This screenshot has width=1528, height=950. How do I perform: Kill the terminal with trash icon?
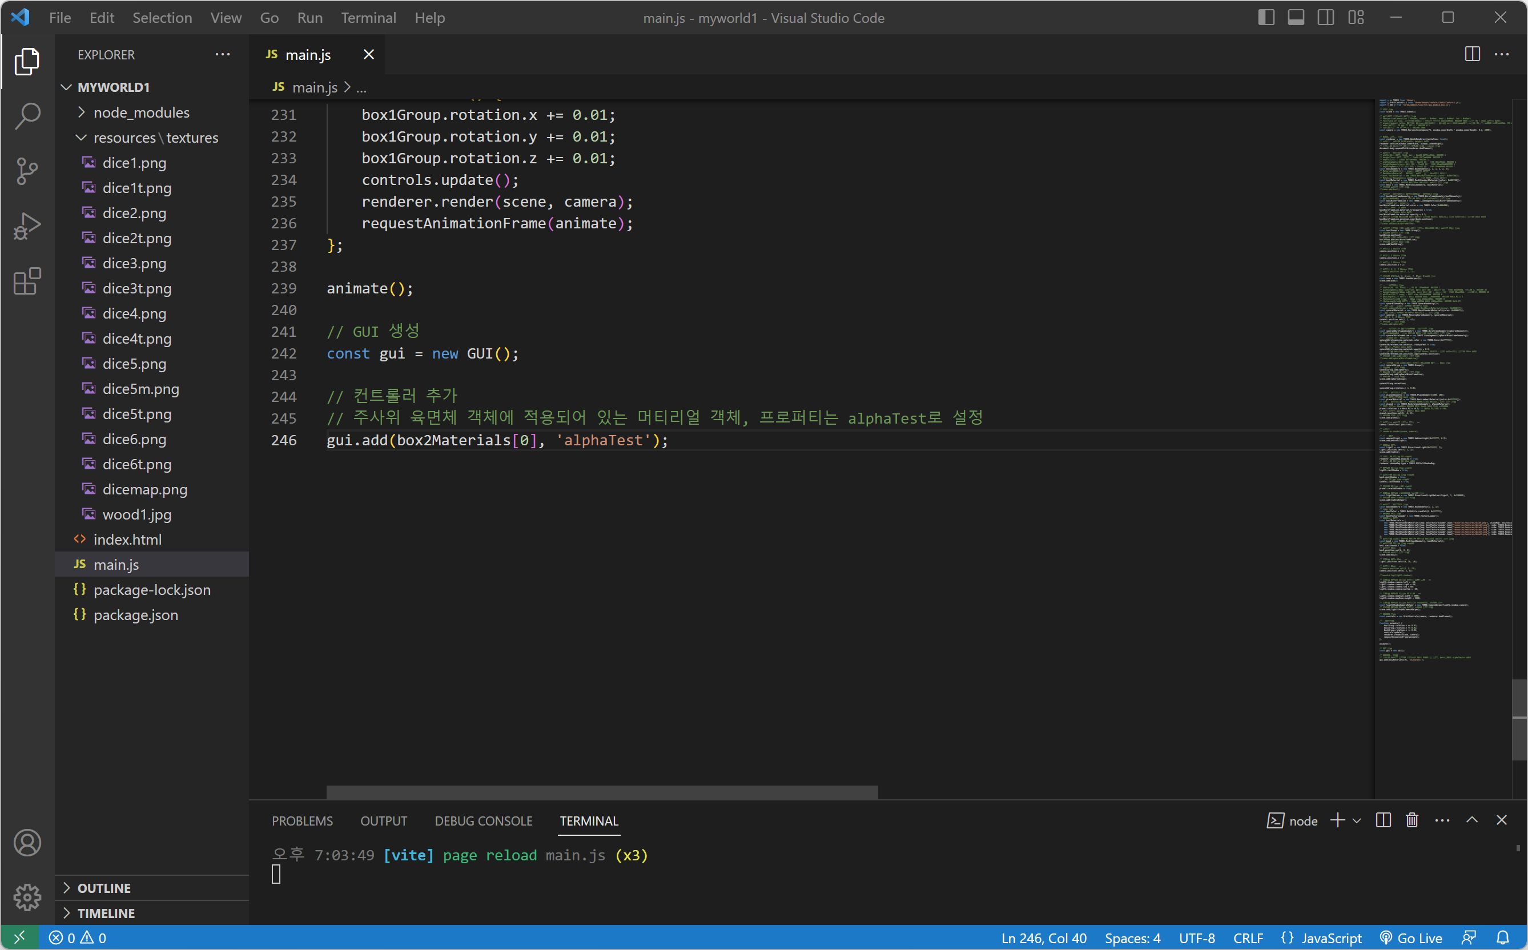click(1412, 820)
